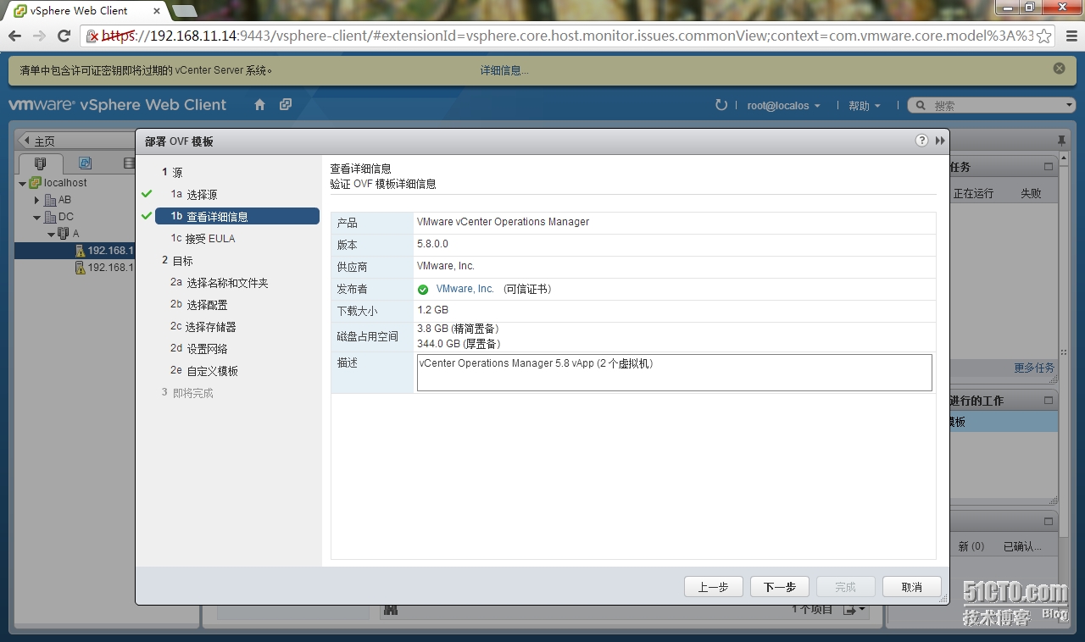Viewport: 1085px width, 642px height.
Task: Select cluster A in tree
Action: (68, 234)
